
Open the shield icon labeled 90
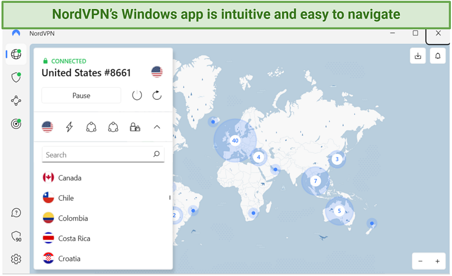tap(16, 237)
